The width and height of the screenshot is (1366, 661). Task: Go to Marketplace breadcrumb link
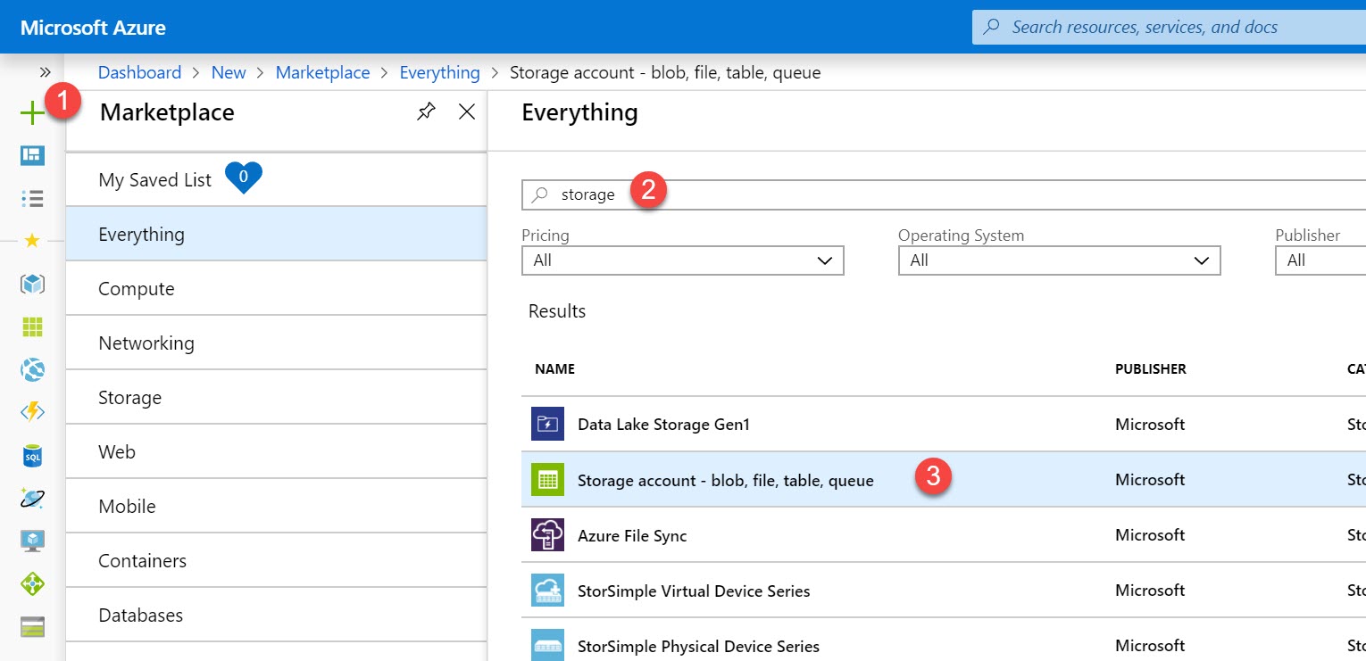(322, 72)
